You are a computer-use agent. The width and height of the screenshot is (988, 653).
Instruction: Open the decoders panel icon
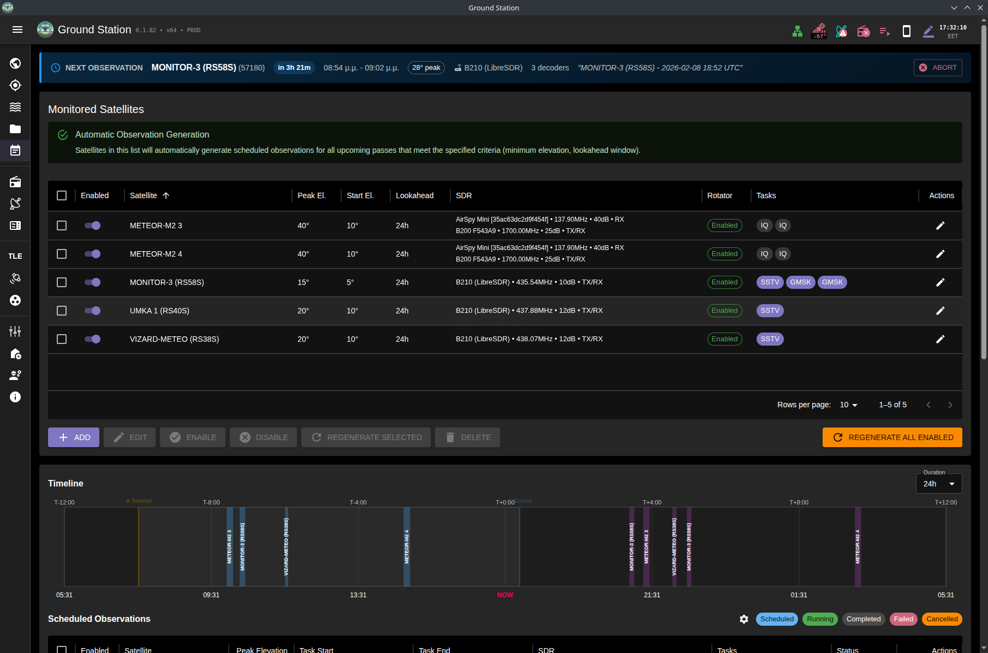[x=15, y=225]
